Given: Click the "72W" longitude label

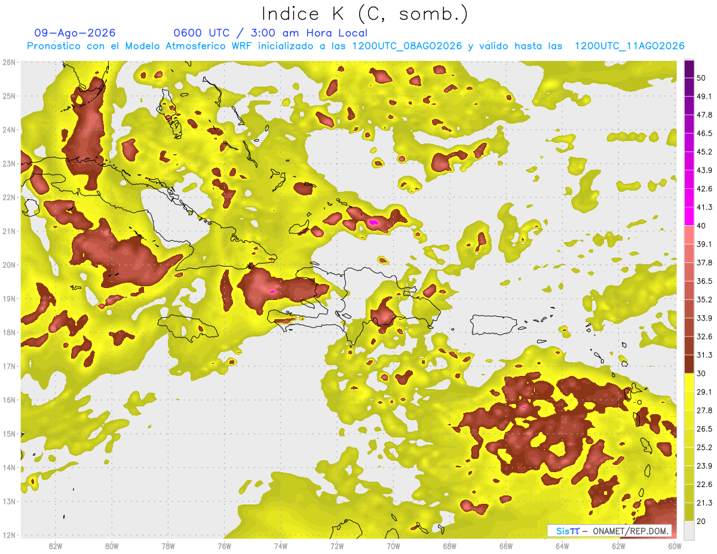Looking at the screenshot, I should (x=337, y=546).
